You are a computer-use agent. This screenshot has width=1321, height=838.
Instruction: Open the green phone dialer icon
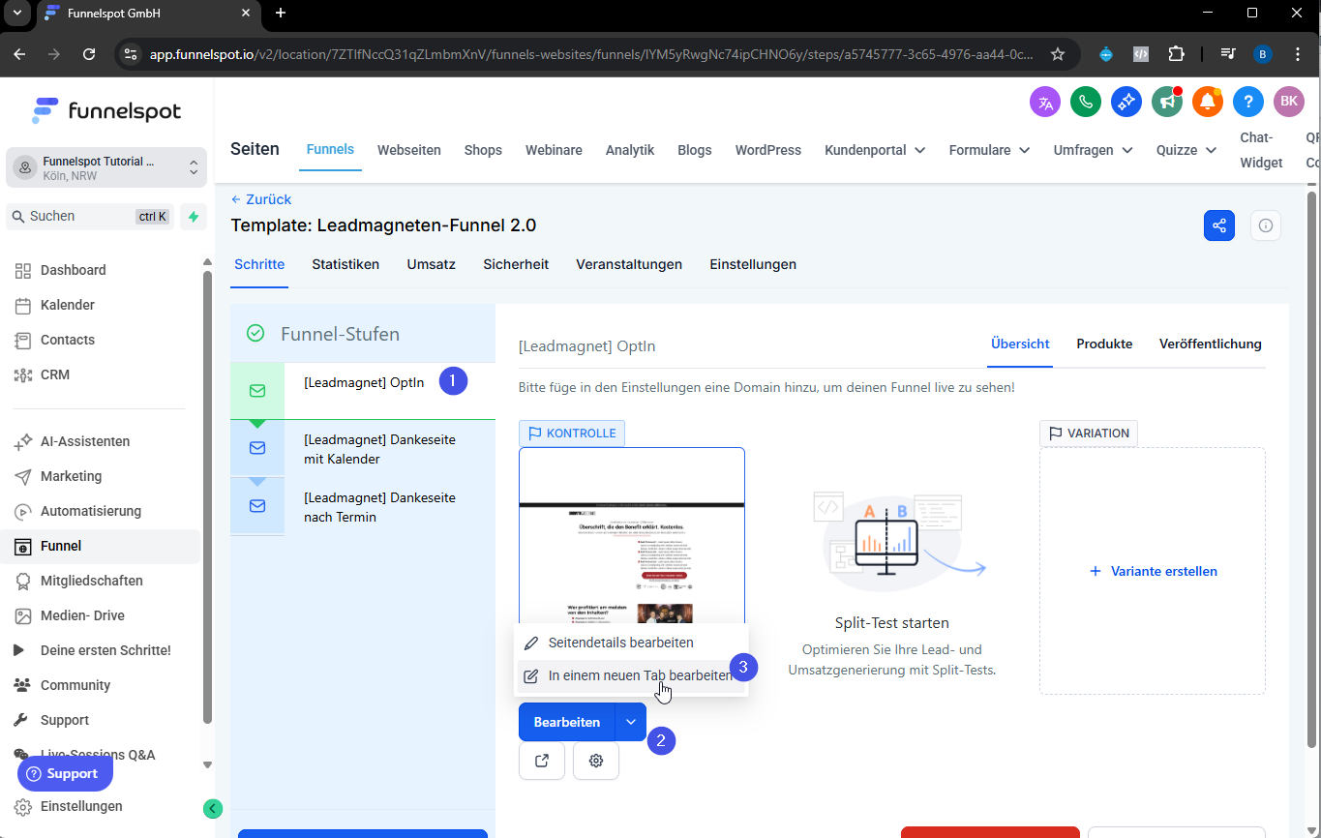click(x=1086, y=102)
